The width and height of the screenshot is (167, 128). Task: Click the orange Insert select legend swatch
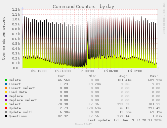6,88
